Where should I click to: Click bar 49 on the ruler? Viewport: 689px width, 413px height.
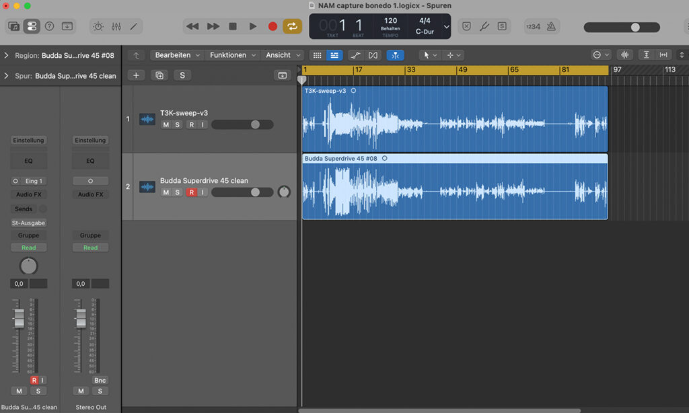coord(463,69)
